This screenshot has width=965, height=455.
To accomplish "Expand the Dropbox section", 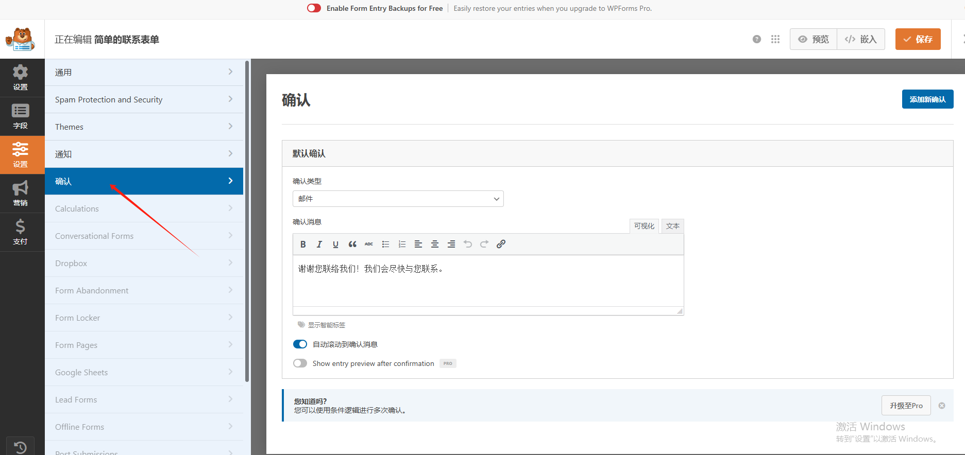I will point(144,264).
